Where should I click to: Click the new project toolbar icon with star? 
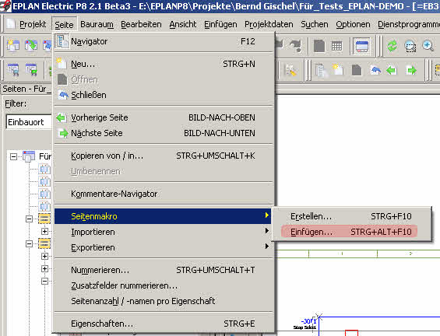(x=13, y=45)
